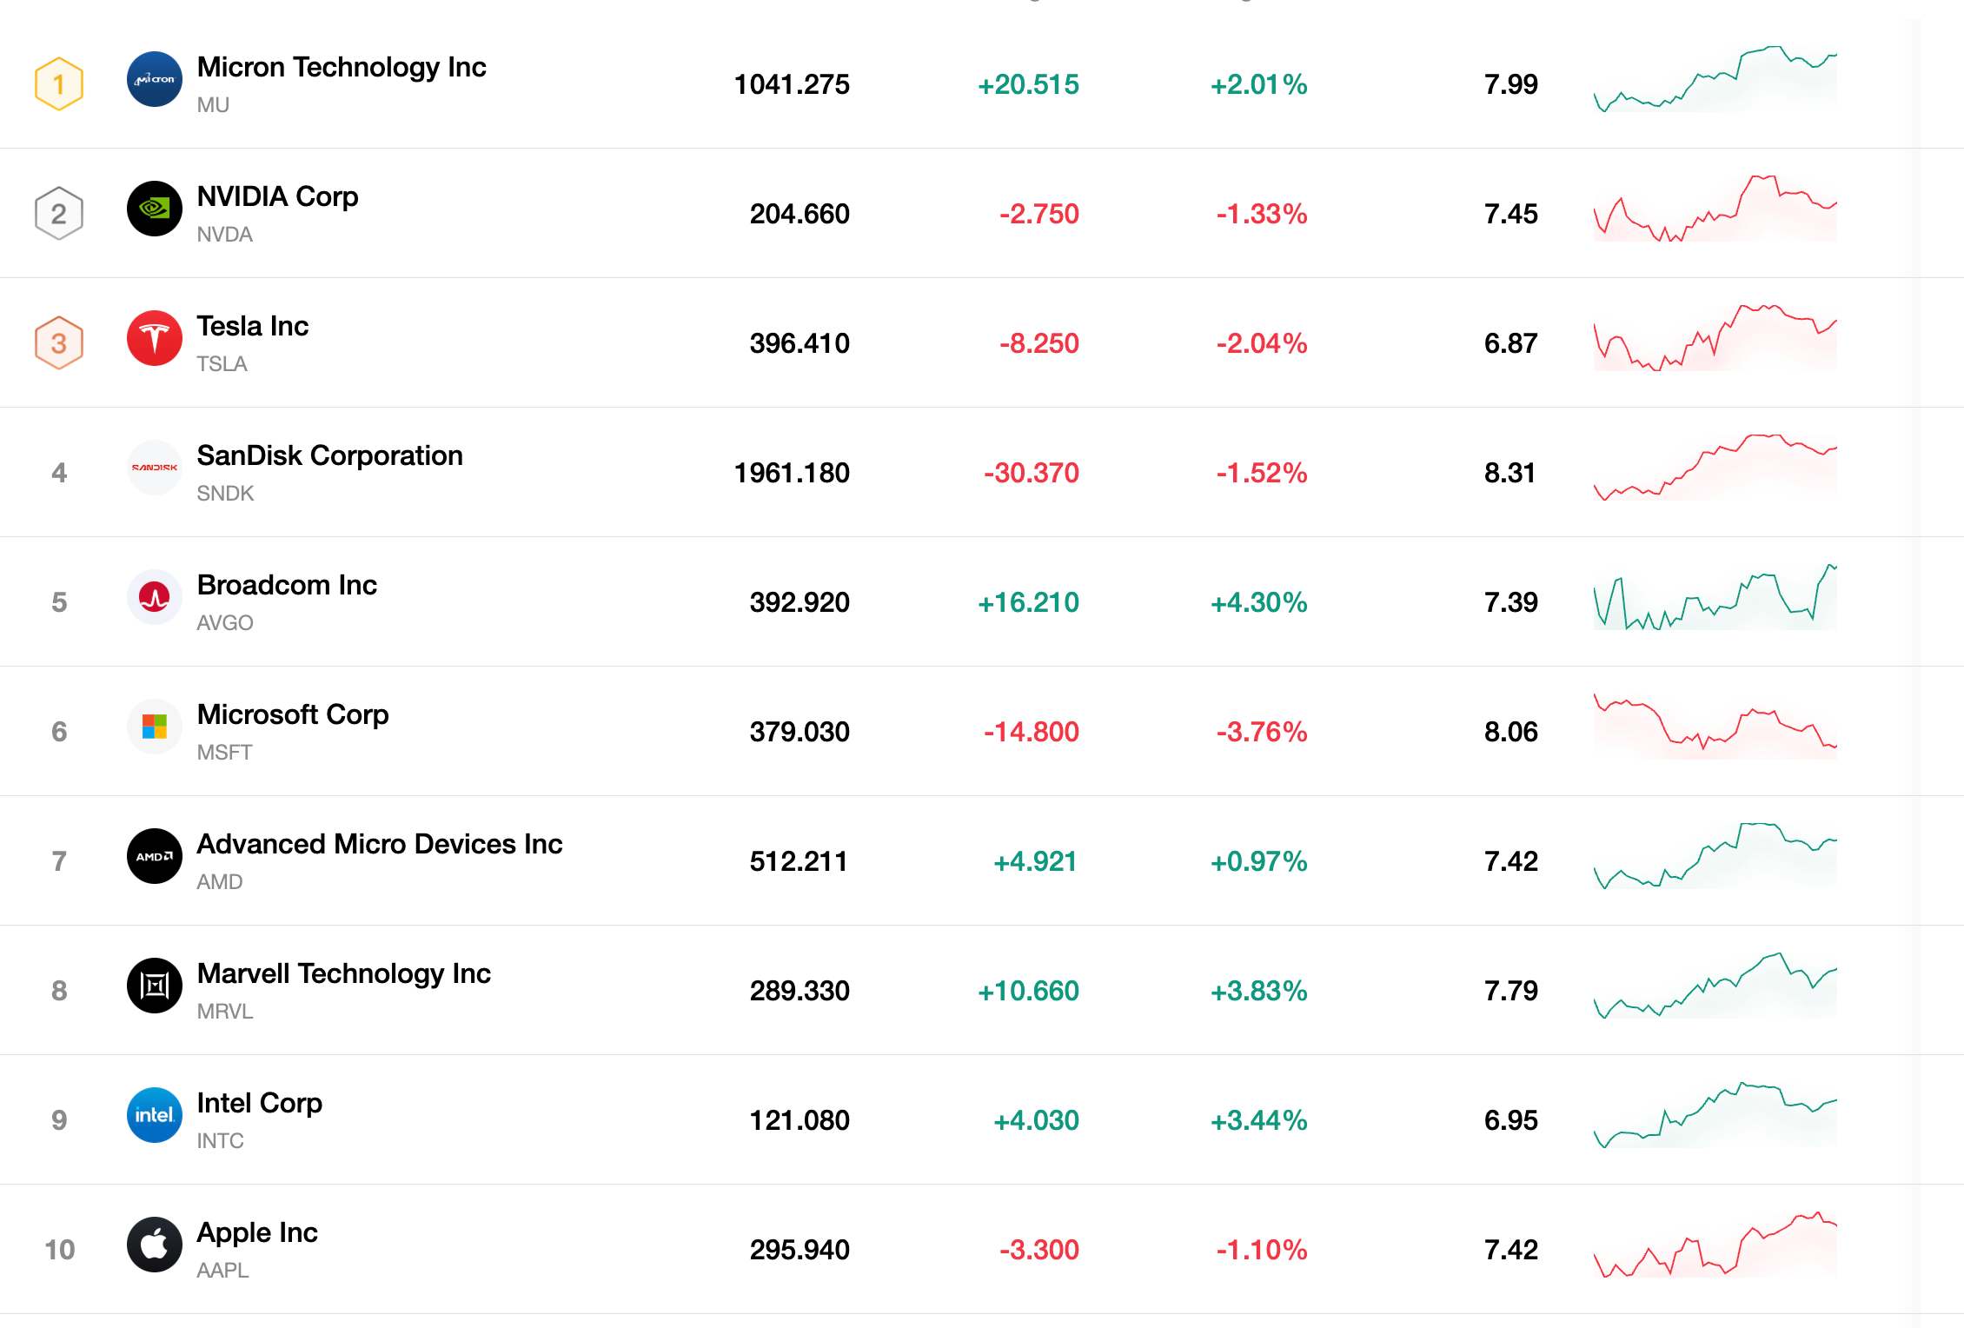
Task: Select the bronze rank 3 badge
Action: 59,342
